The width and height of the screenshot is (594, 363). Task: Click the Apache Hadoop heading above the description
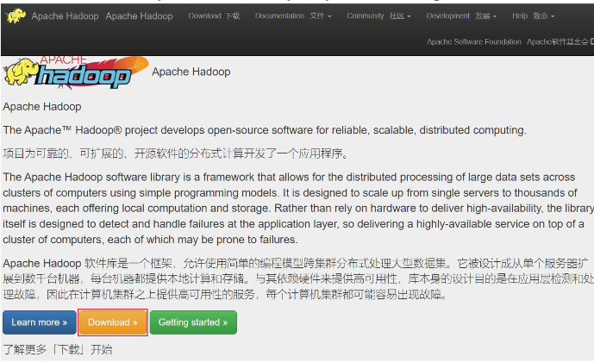point(42,107)
